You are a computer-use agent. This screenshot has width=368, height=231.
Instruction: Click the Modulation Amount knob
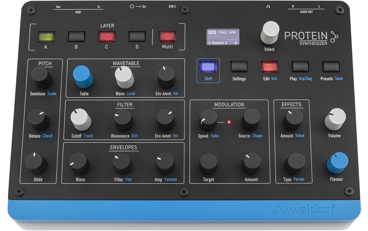click(x=251, y=163)
